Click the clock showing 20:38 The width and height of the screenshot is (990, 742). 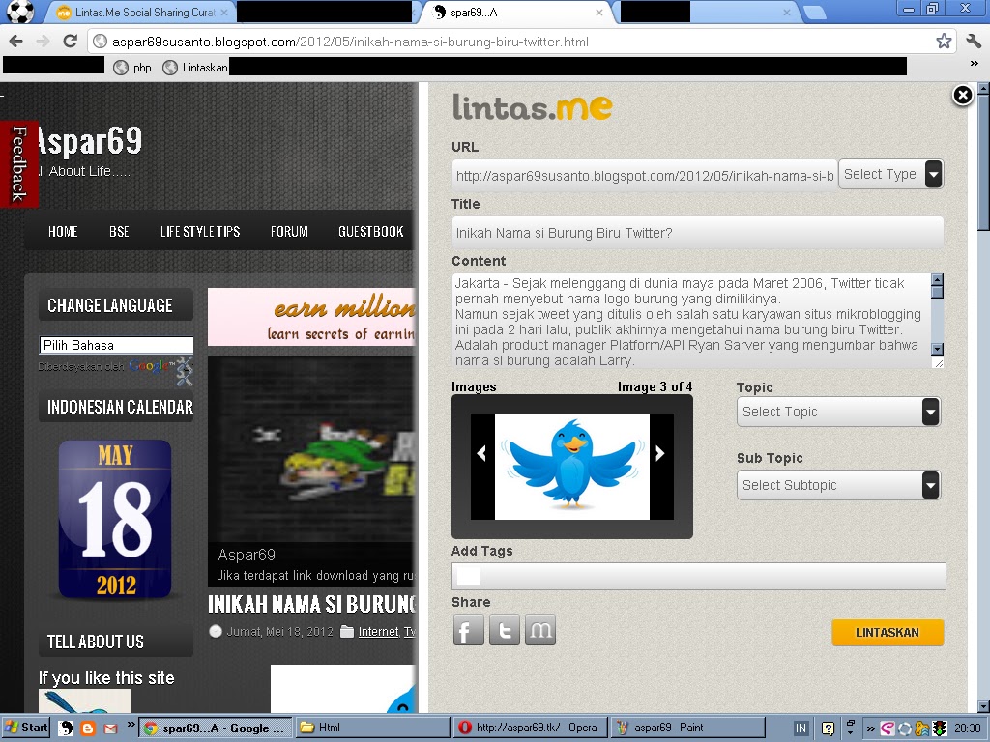pyautogui.click(x=967, y=728)
